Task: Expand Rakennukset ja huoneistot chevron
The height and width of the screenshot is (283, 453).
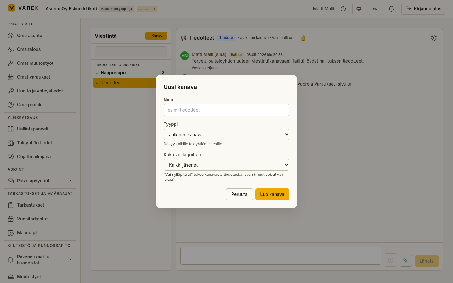Action: 71,260
